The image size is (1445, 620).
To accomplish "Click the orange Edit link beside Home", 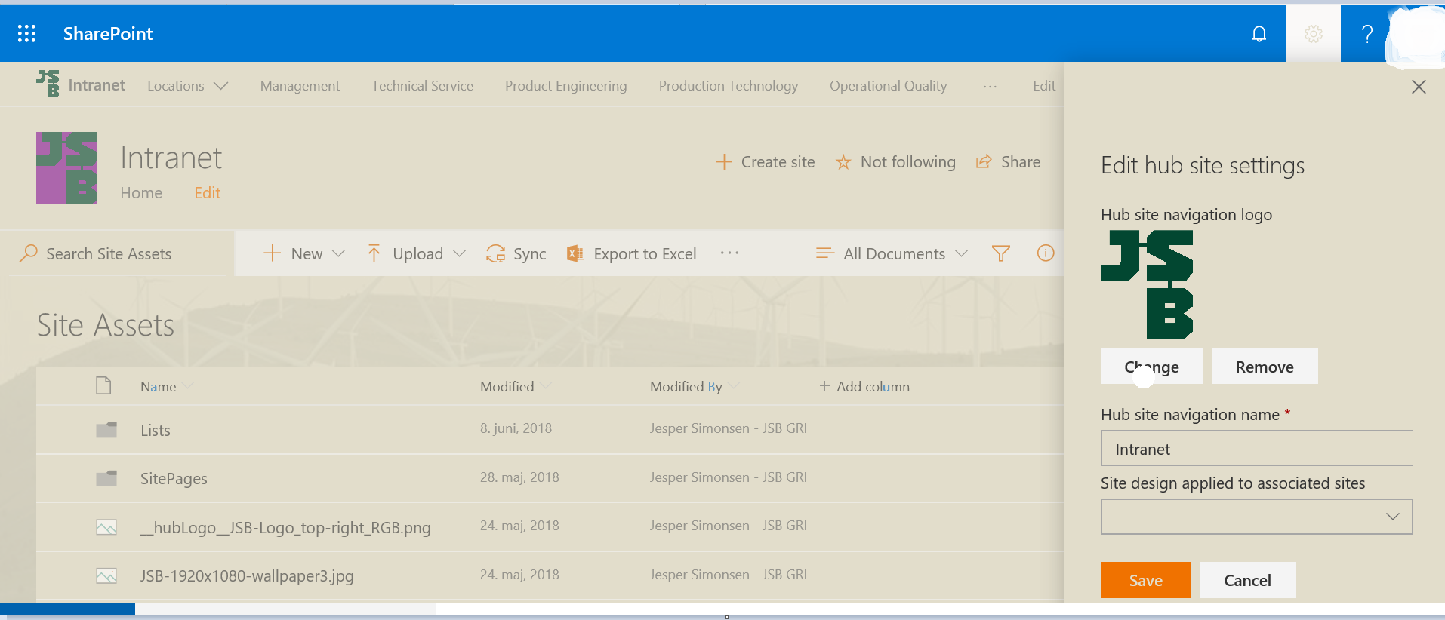I will click(x=207, y=193).
